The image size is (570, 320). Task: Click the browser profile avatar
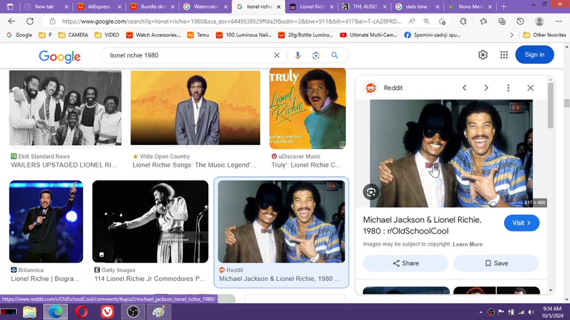(539, 21)
